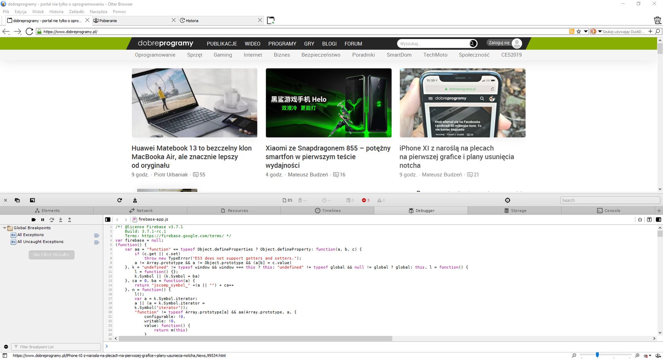This screenshot has height=359, width=663.
Task: Open the Huawei Matebook 13 article thumbnail
Action: [194, 103]
